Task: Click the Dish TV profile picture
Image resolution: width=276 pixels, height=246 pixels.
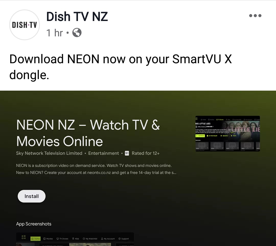Action: coord(25,25)
